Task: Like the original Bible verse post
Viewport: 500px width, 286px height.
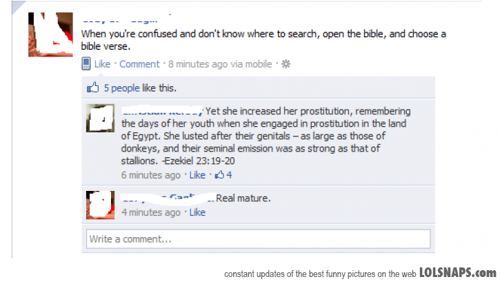Action: pos(102,64)
